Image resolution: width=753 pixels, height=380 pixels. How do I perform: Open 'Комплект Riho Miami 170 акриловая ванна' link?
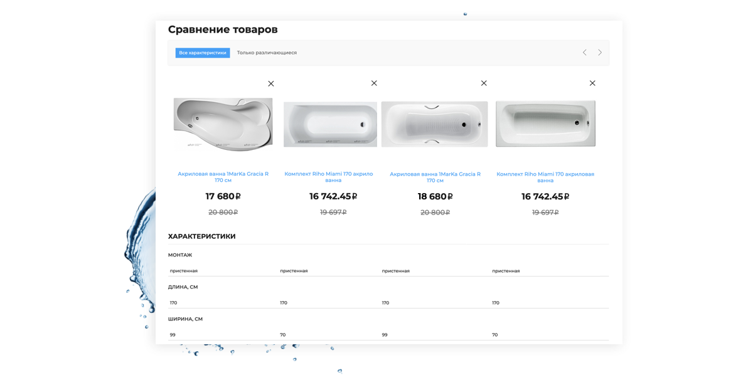(545, 177)
